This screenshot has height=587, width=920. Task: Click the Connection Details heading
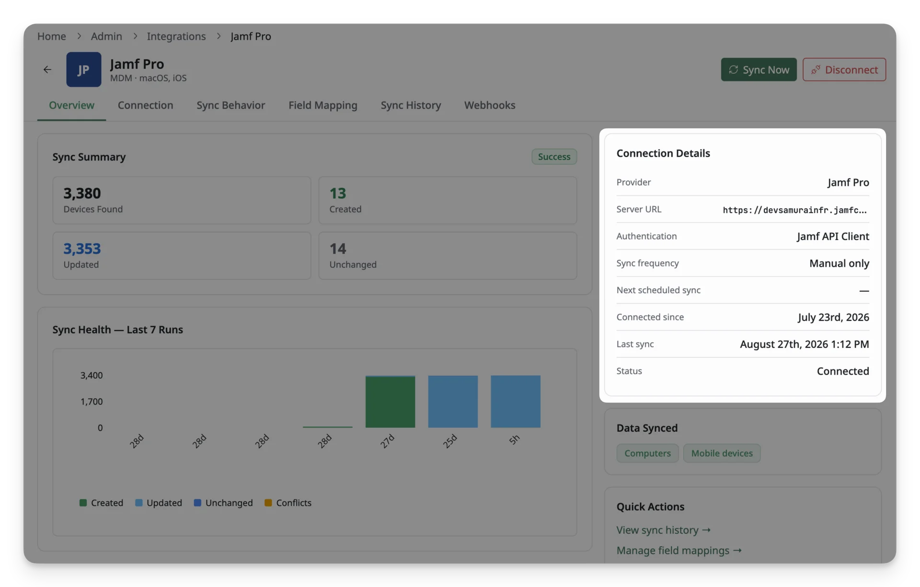click(x=663, y=153)
